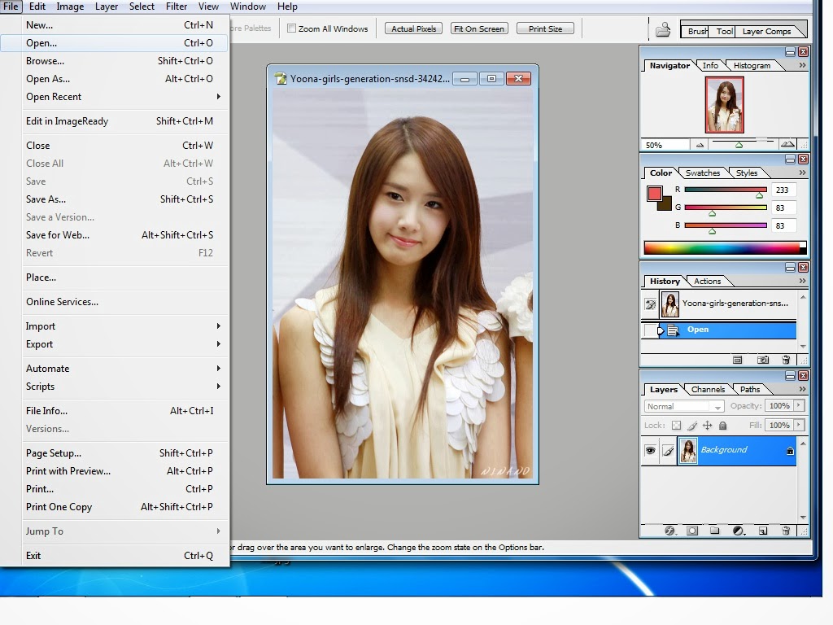Add layer mask icon in Layers panel
Image resolution: width=833 pixels, height=625 pixels.
click(692, 531)
